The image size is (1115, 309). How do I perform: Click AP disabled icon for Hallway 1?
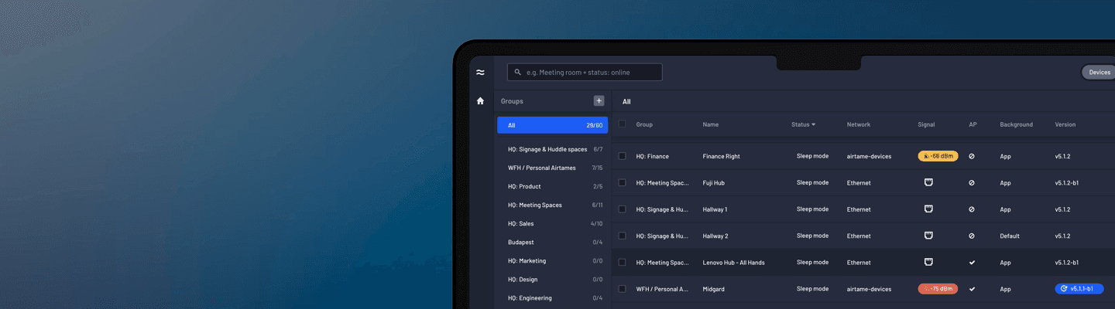(x=972, y=209)
